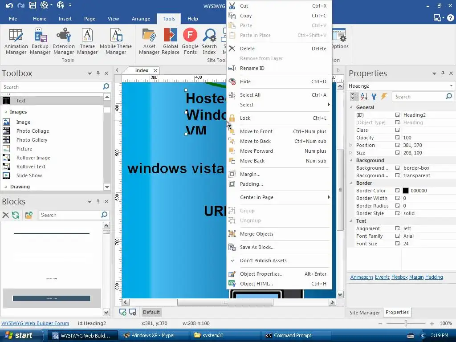
Task: Open blocks folder icon
Action: [28, 215]
